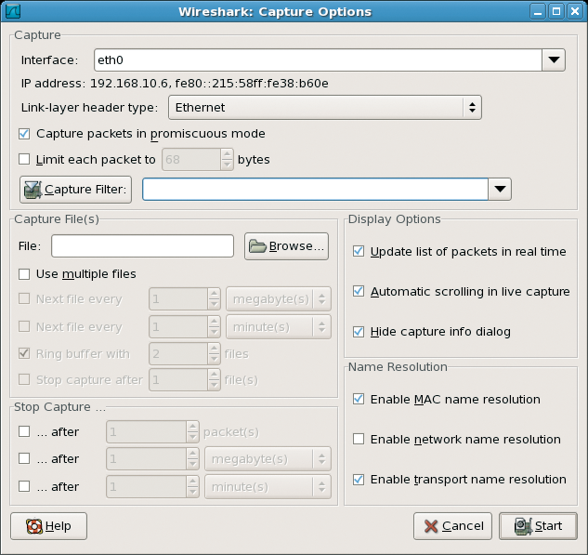Click the Ring buffer with checkbox

(24, 353)
